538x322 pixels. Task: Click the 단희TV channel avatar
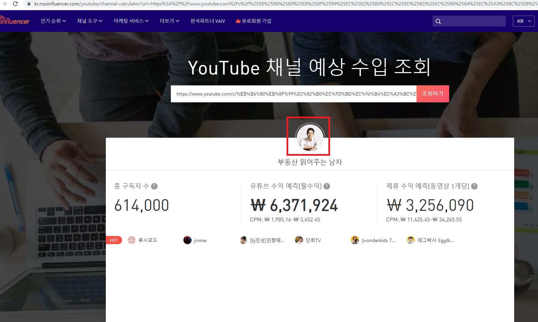[299, 240]
